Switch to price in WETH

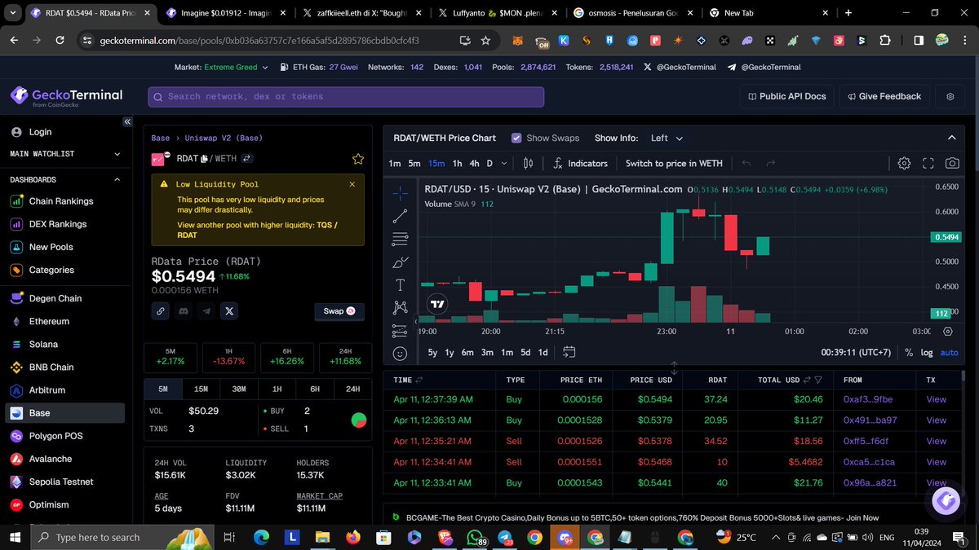674,163
